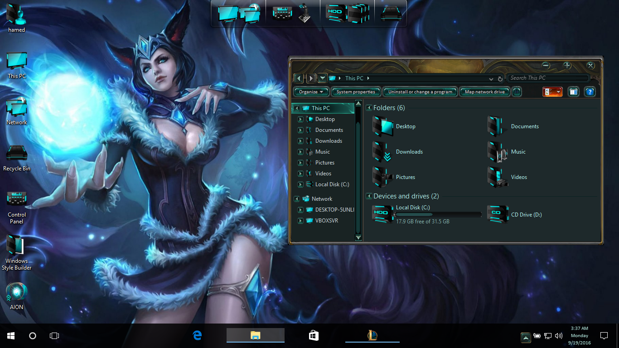Viewport: 619px width, 348px height.
Task: Click the Search This PC field
Action: click(547, 78)
